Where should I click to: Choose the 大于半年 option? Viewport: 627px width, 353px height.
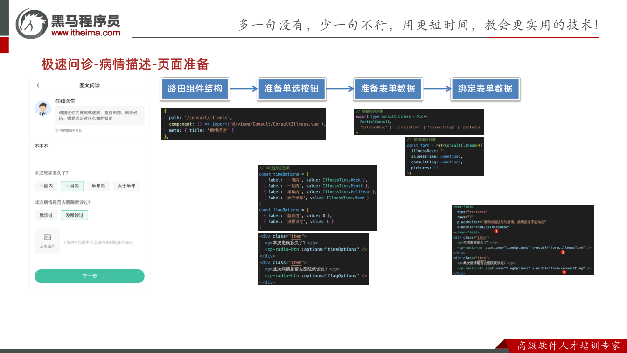pos(126,186)
